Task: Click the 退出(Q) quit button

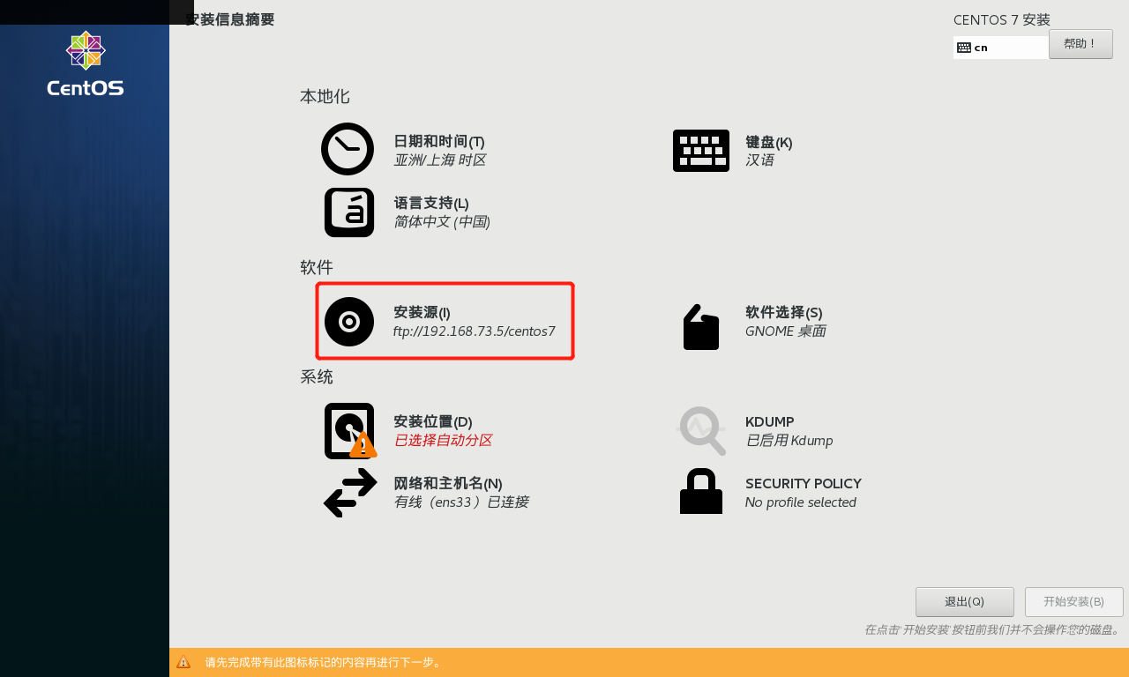Action: click(965, 602)
